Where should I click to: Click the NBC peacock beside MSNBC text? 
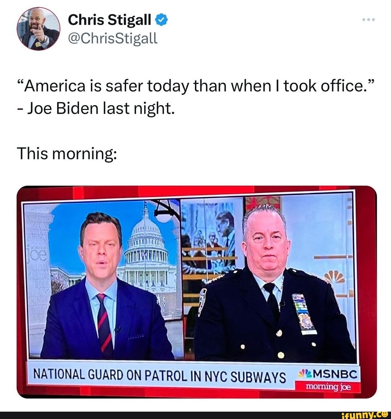[305, 374]
